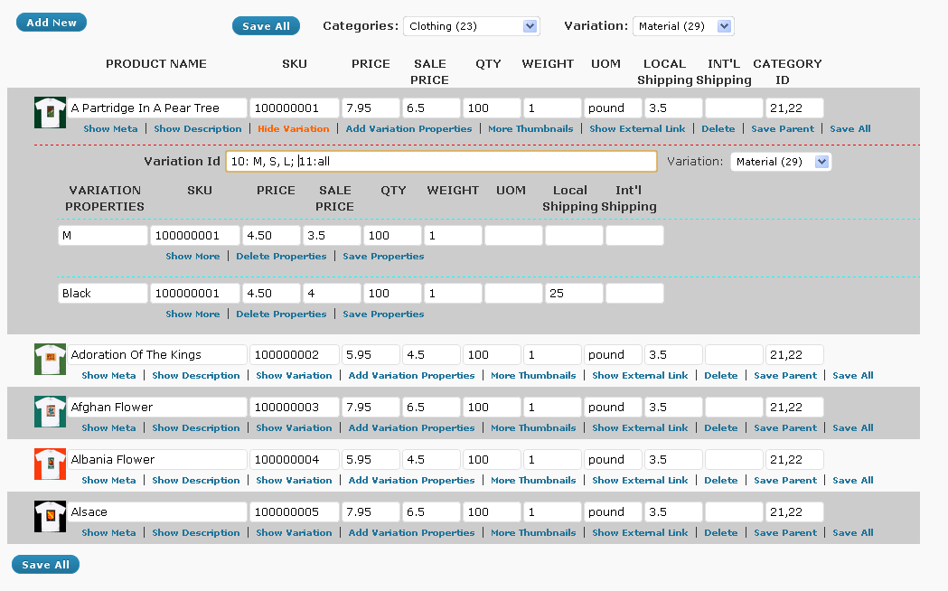Click Delete Properties for the Black variation
Viewport: 948px width, 591px height.
pyautogui.click(x=281, y=314)
